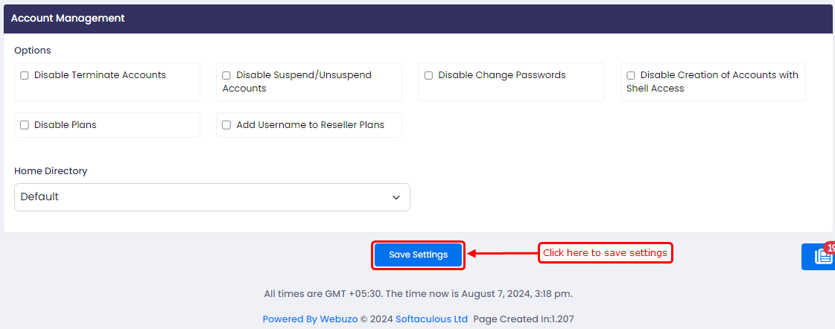Viewport: 835px width, 329px height.
Task: Click the Home Directory dropdown chevron arrow
Action: [396, 197]
